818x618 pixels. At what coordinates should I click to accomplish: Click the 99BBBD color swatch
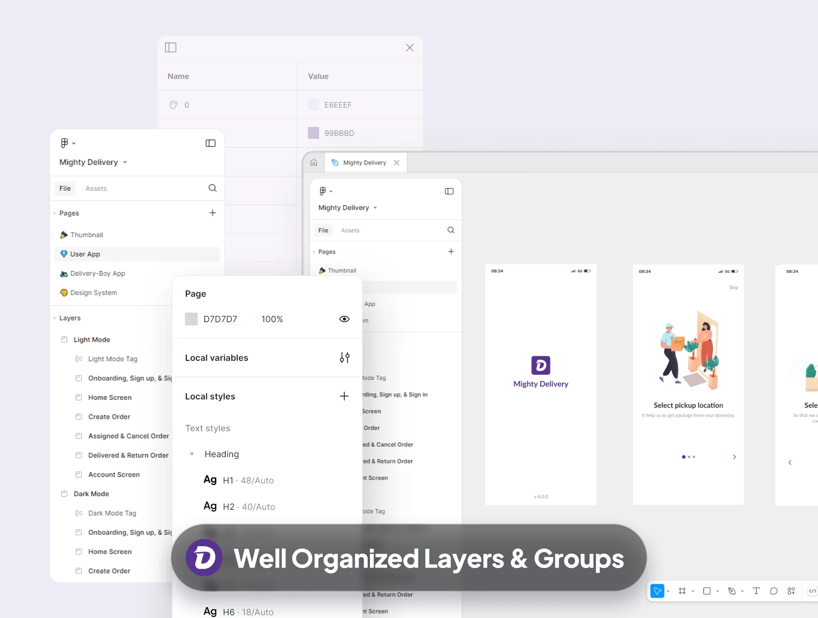(314, 133)
